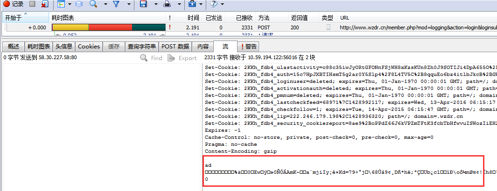Click the 2KKh_fdb4_auth Set-Cookie line
Viewport: 497px width, 191px height.
click(350, 75)
